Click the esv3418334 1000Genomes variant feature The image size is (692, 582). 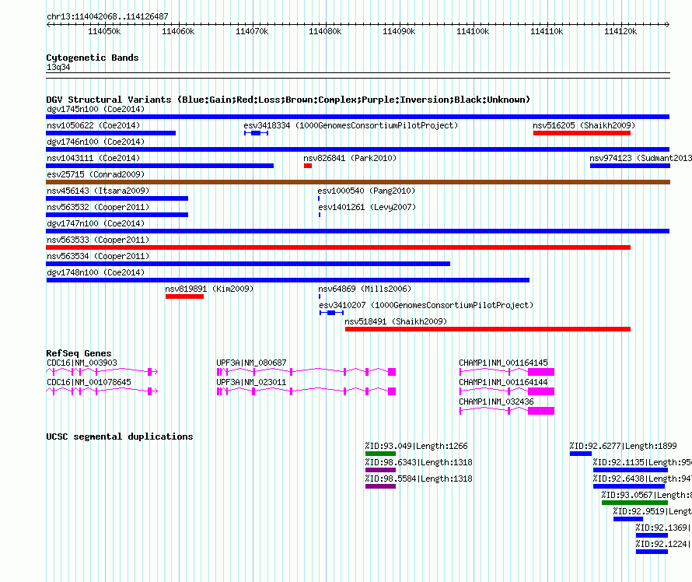(256, 133)
